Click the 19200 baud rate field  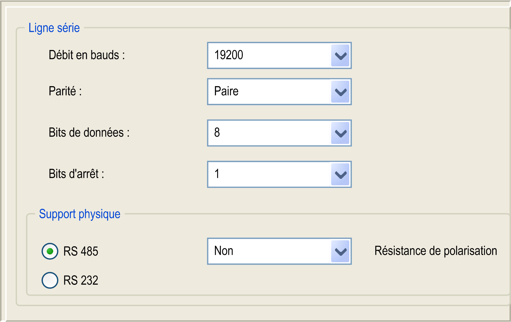point(269,56)
